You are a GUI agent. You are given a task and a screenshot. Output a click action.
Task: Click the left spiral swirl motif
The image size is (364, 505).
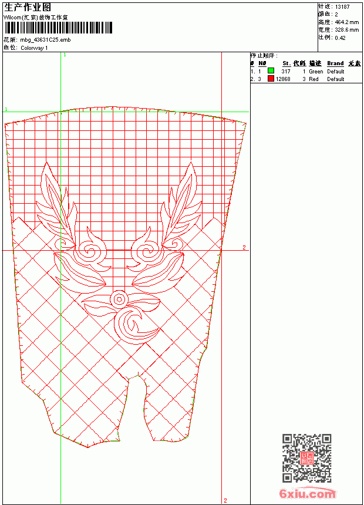point(90,251)
